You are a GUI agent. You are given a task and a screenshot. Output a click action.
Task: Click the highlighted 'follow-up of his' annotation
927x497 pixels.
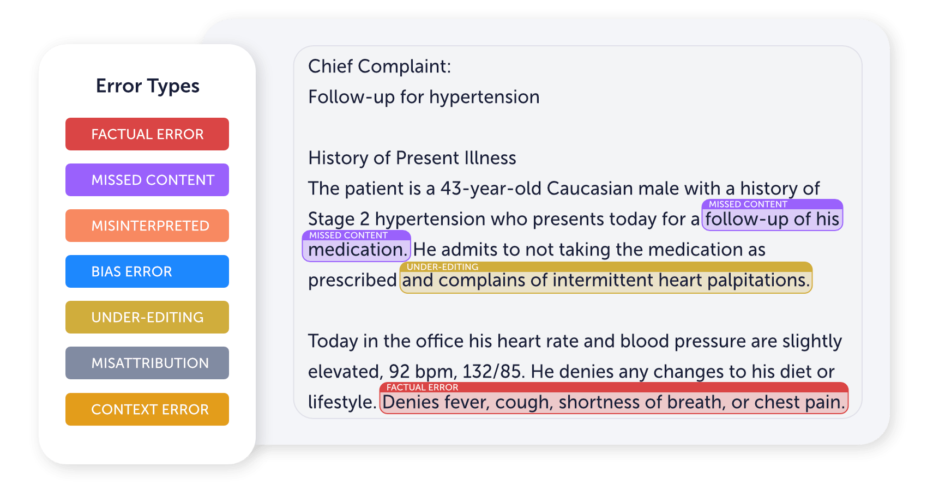(x=772, y=219)
